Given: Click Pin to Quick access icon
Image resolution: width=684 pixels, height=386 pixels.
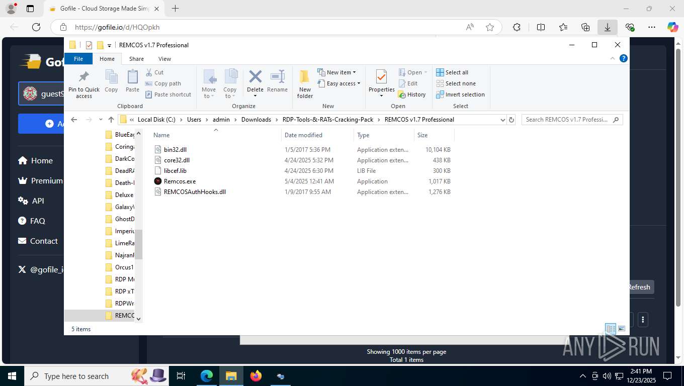Looking at the screenshot, I should tap(84, 84).
